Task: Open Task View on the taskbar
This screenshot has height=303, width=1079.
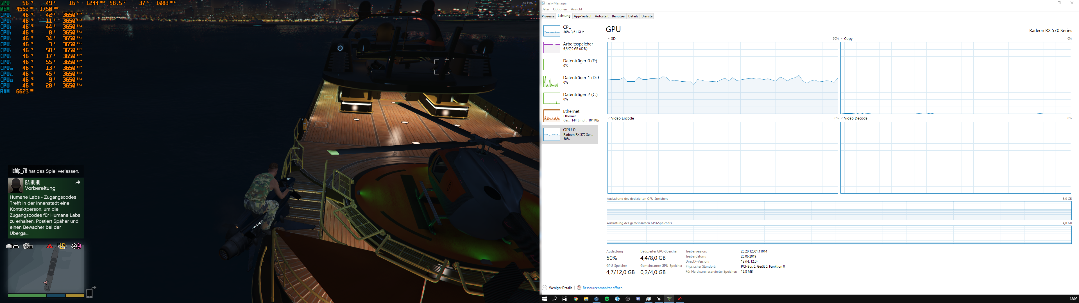Action: coord(565,299)
